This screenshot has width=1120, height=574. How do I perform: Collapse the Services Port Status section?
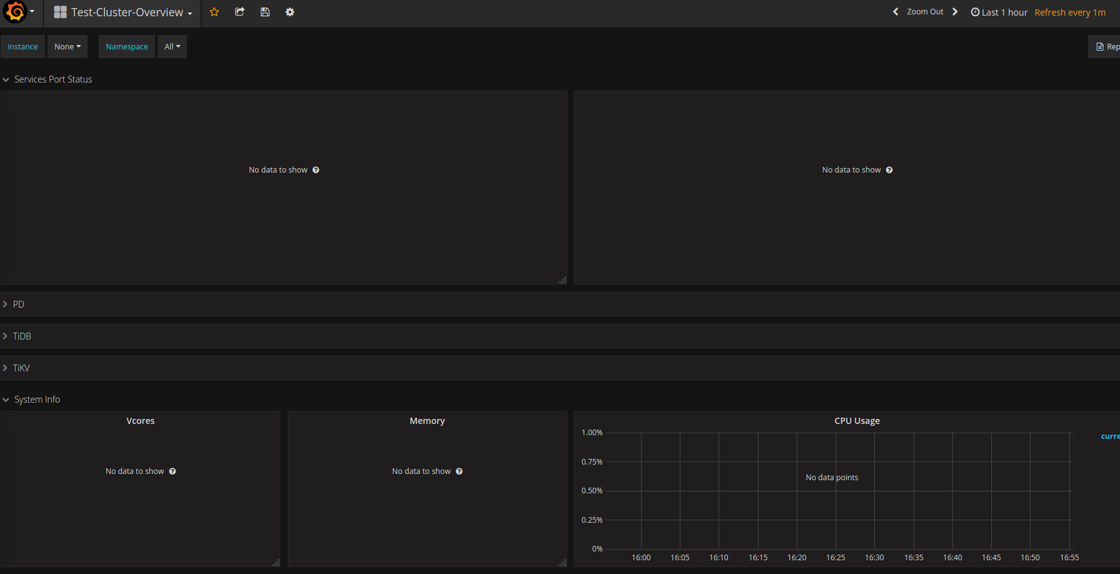pyautogui.click(x=53, y=79)
